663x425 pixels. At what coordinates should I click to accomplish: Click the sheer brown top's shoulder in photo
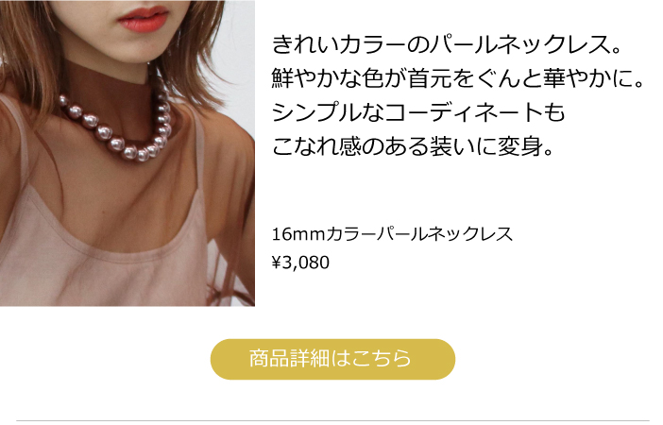(229, 140)
